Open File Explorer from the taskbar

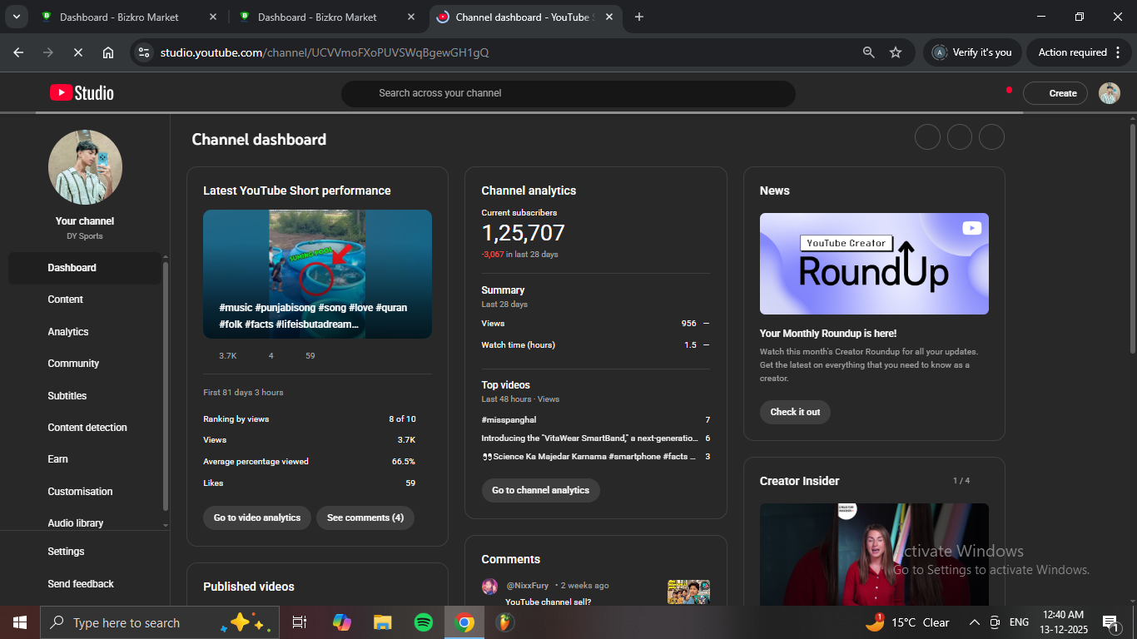(382, 622)
